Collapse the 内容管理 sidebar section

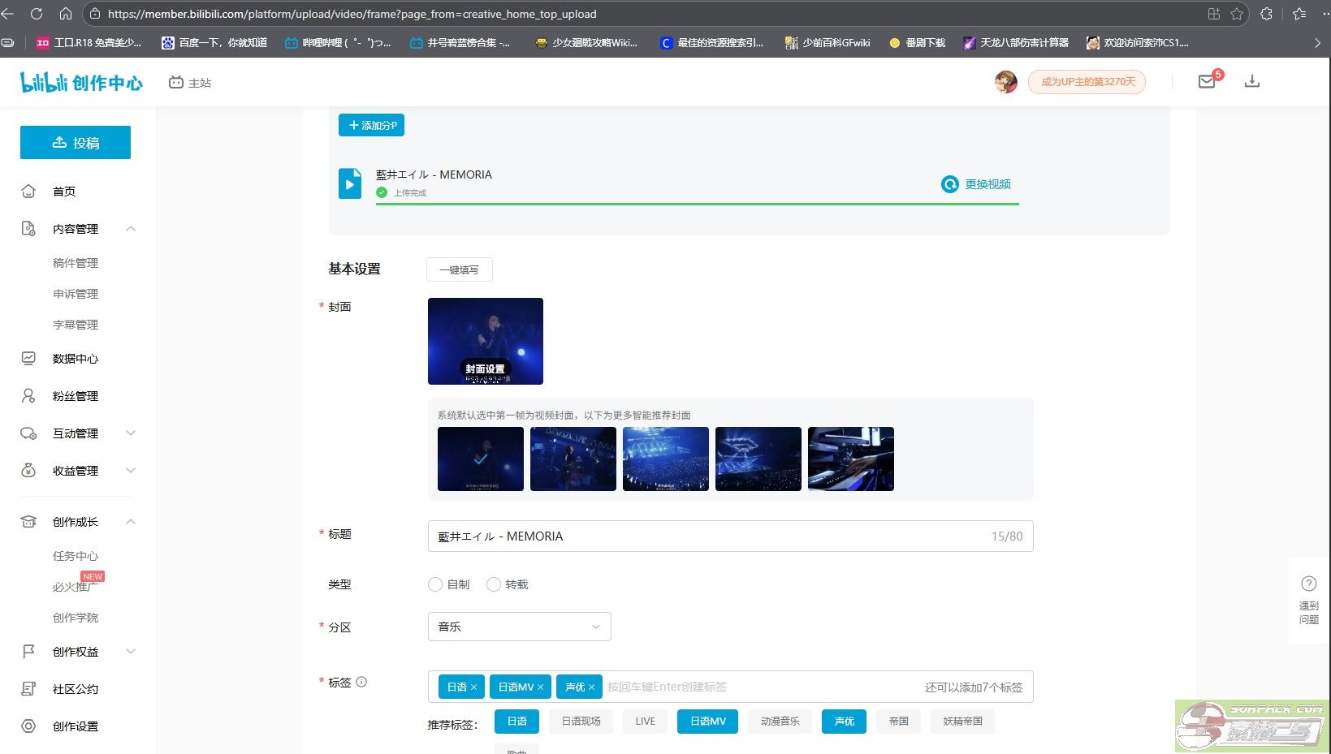131,229
